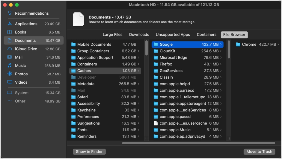Click the CloudKit folder icon

156,51
